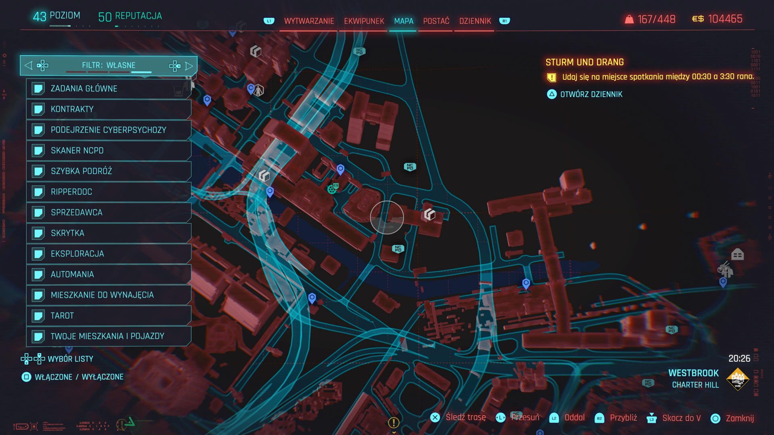Open the Filtr: Własne selector header
Screen dimensions: 774x435
click(x=108, y=65)
